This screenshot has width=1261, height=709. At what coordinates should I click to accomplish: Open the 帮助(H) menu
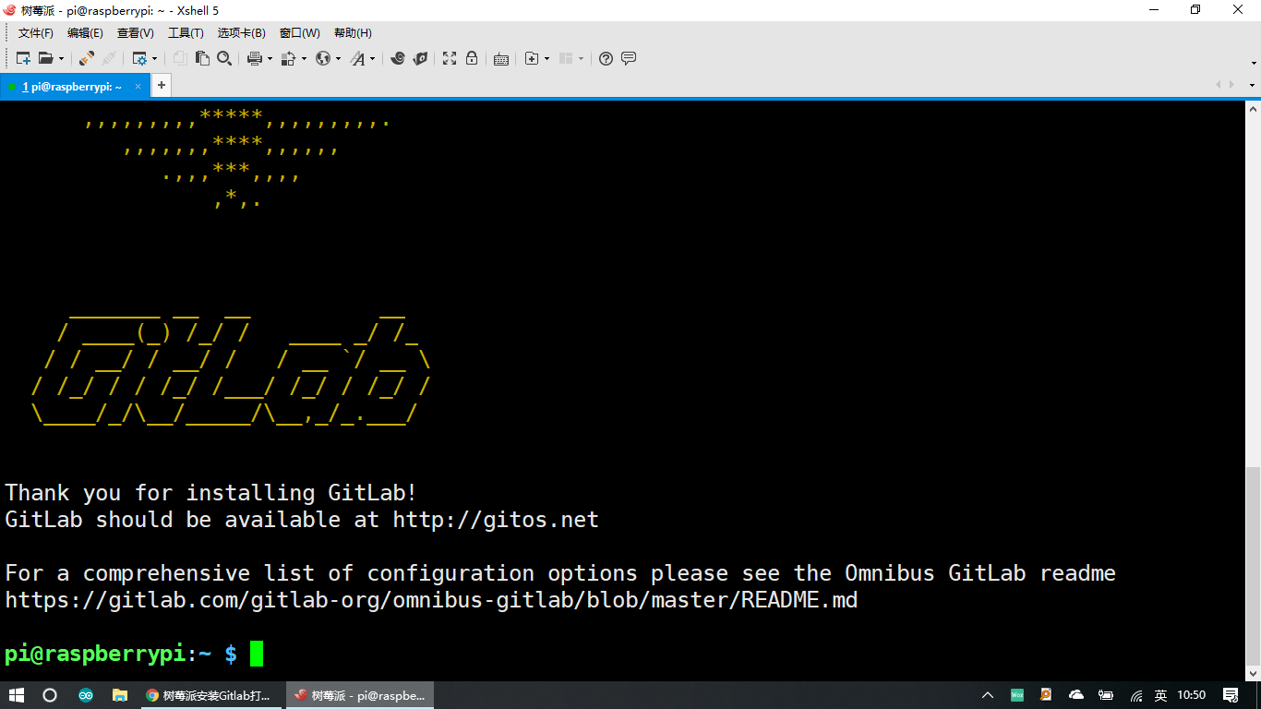[353, 33]
